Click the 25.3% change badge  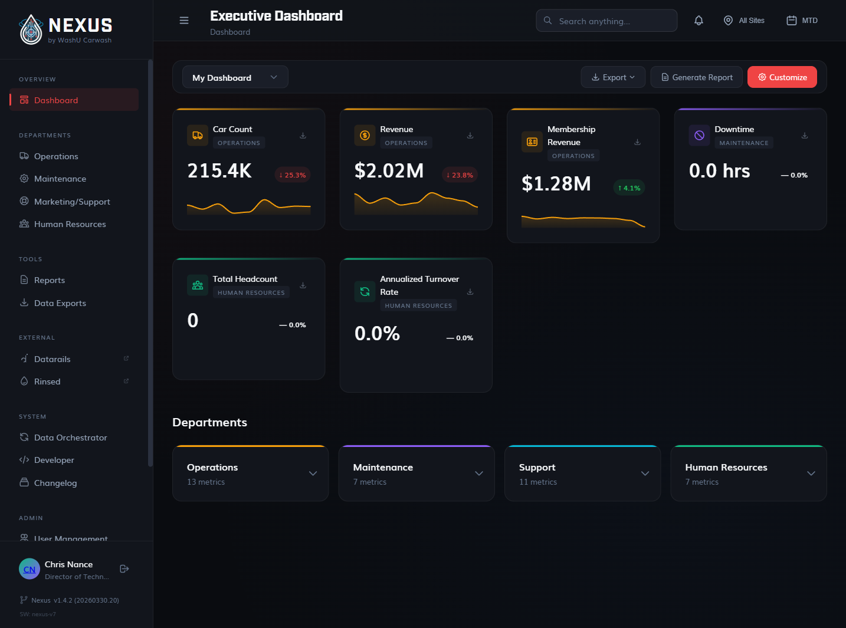(293, 175)
